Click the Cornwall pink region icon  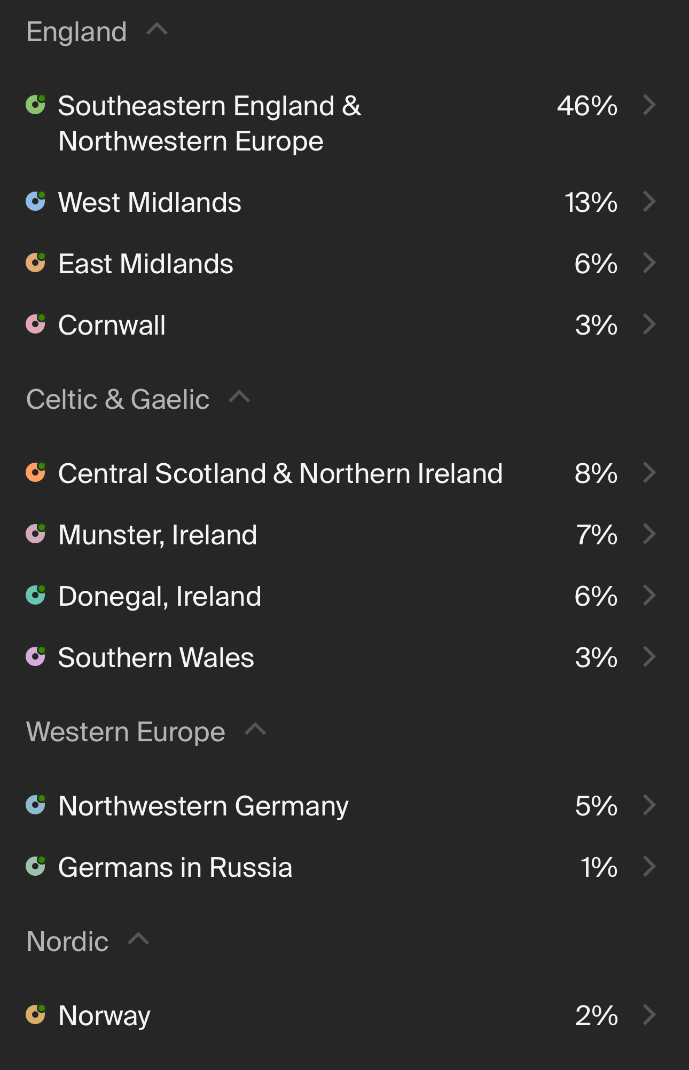pyautogui.click(x=36, y=324)
